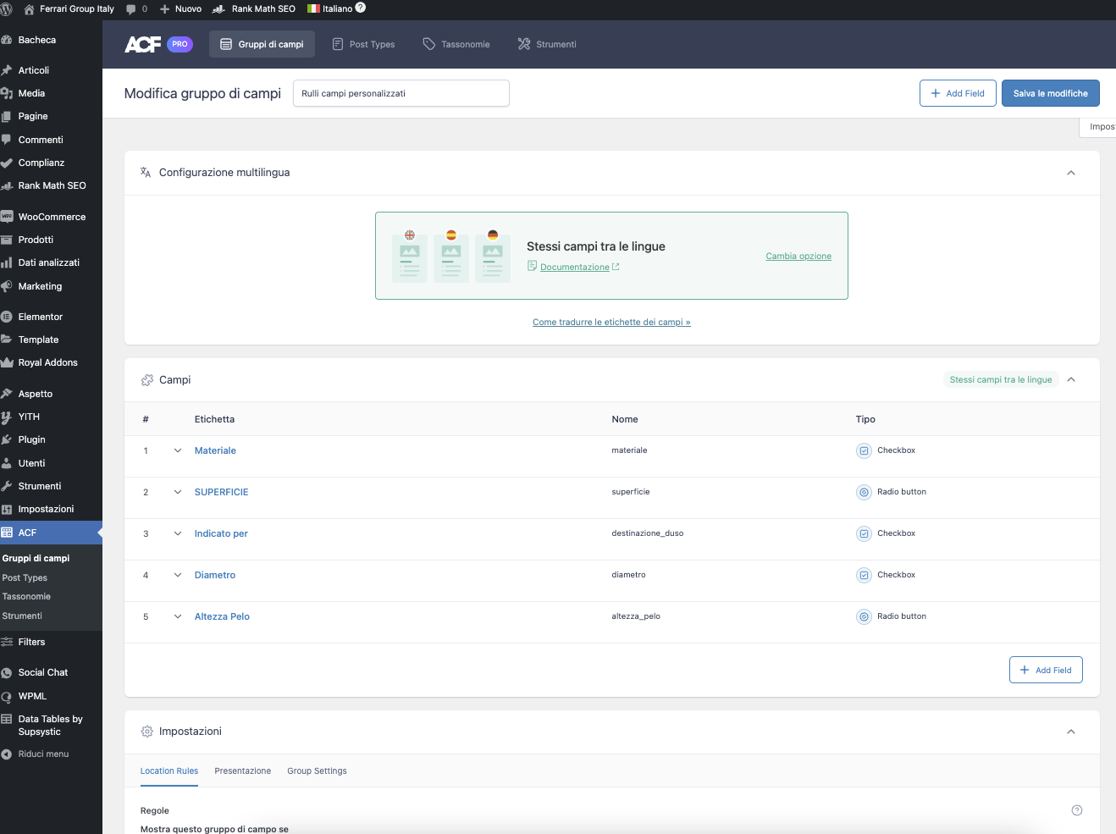This screenshot has height=834, width=1116.
Task: Expand the Materiale field row chevron
Action: (x=178, y=450)
